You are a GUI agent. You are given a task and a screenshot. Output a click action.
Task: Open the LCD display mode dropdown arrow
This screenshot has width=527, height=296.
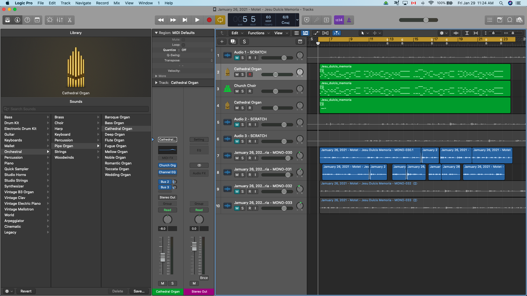[x=297, y=20]
